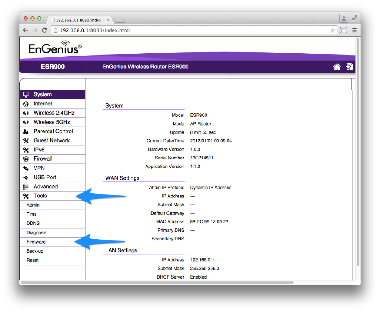
Task: Click the WAN Settings heading
Action: pos(122,178)
